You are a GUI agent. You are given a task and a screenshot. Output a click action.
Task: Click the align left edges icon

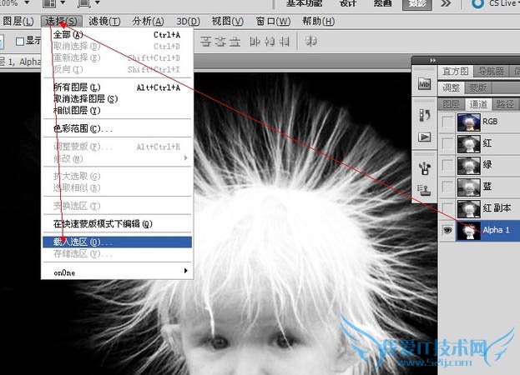[x=255, y=42]
